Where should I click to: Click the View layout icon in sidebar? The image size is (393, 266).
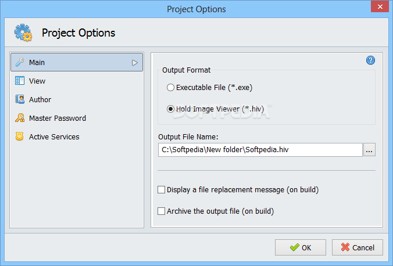(20, 81)
